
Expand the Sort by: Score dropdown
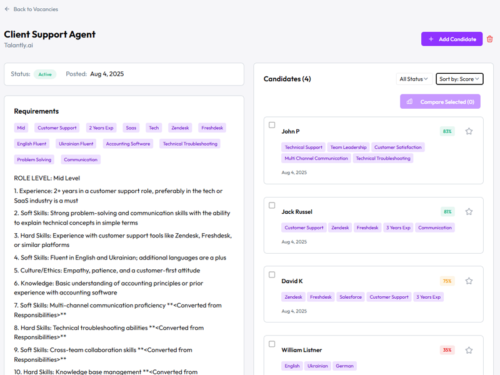click(x=459, y=79)
